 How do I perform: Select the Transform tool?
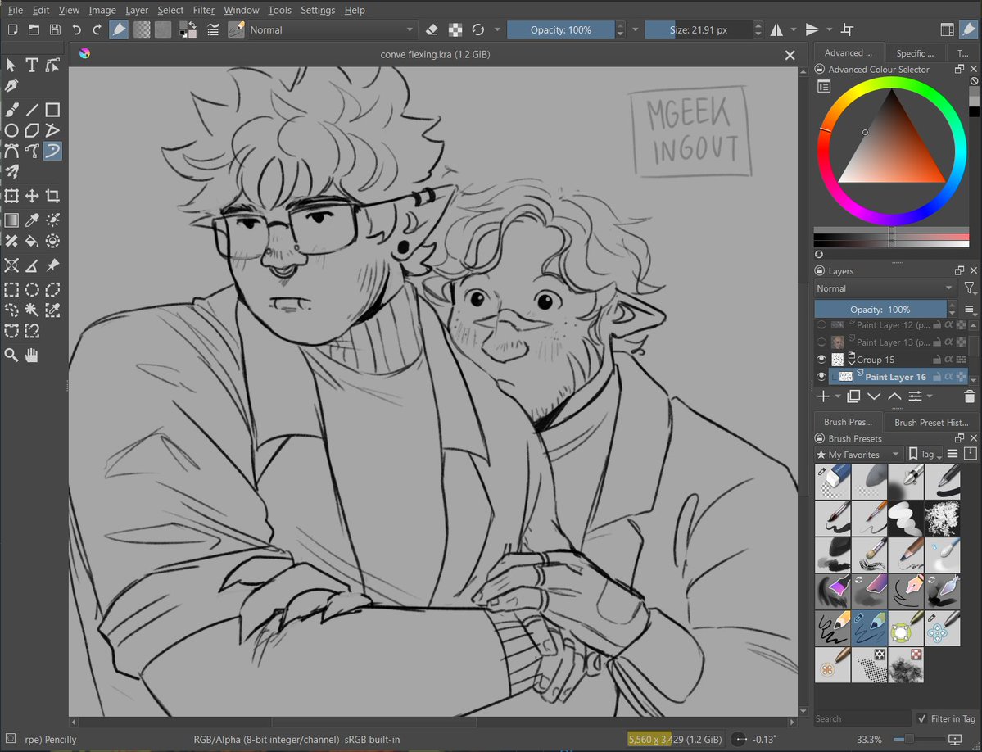[11, 196]
